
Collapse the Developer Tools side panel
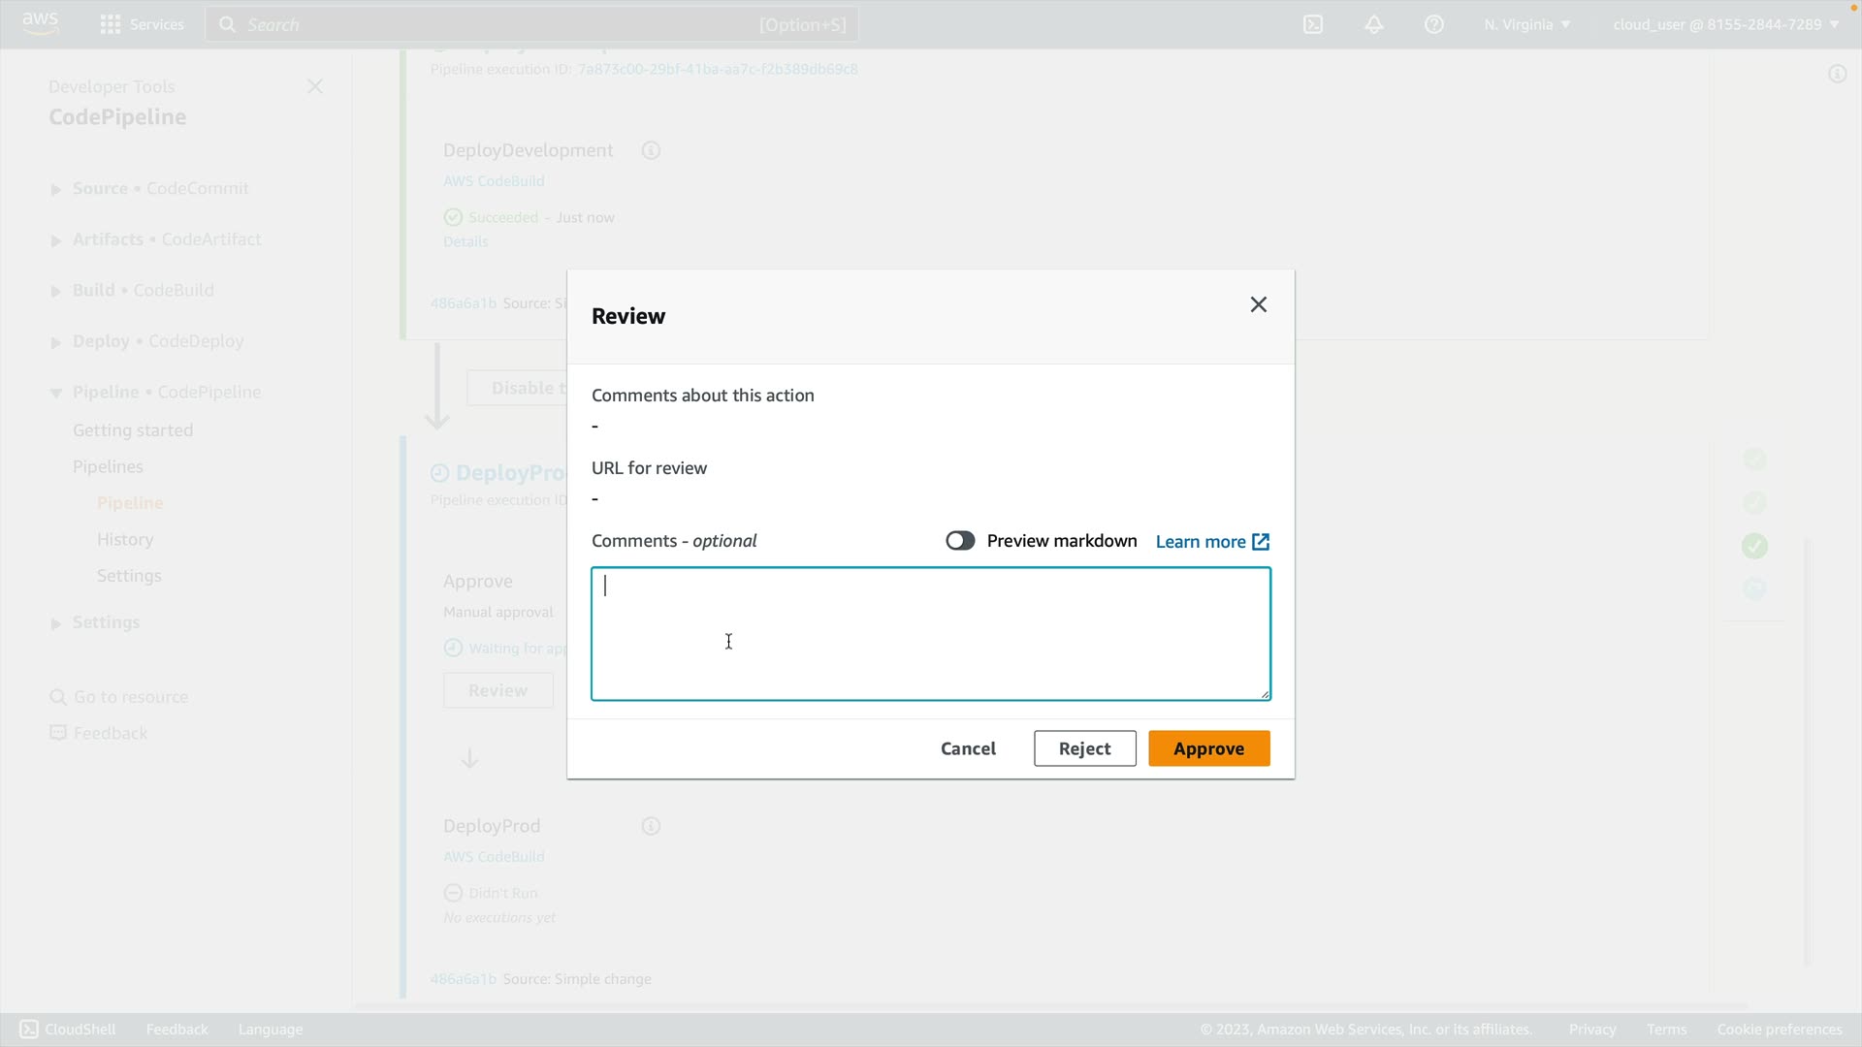[314, 86]
